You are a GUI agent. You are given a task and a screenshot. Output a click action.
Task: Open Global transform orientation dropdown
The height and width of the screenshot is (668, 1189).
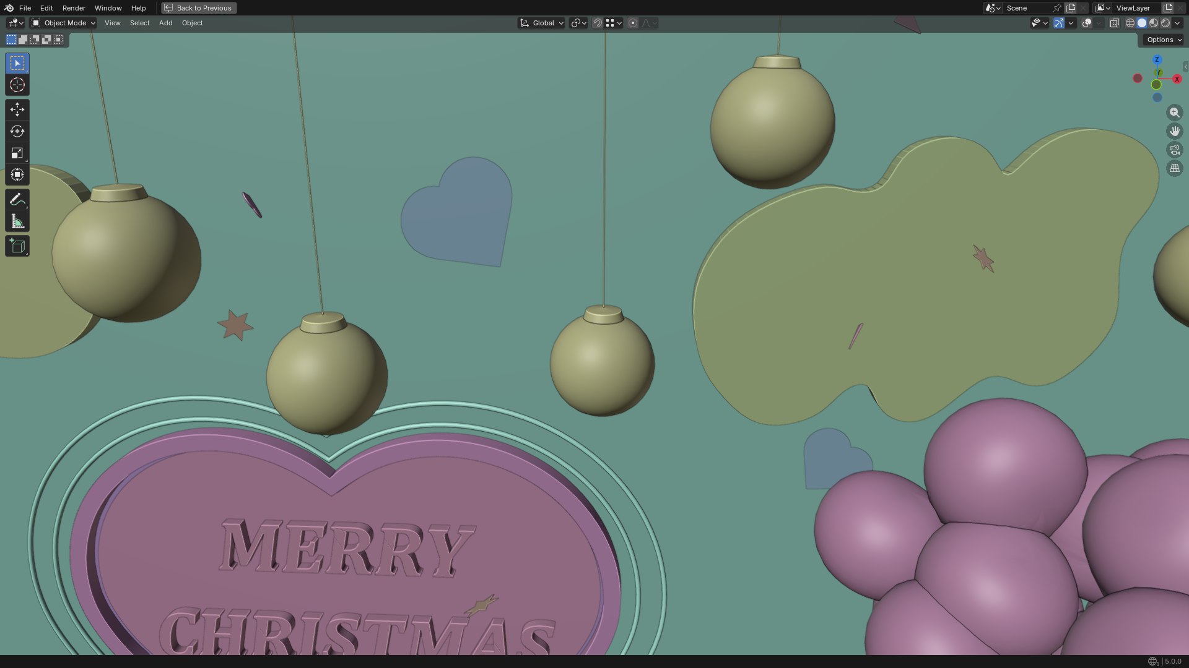pyautogui.click(x=541, y=23)
